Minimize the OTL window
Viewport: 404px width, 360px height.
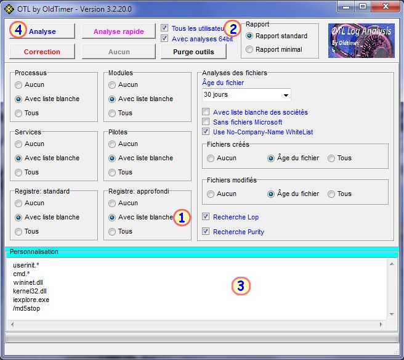(x=345, y=6)
